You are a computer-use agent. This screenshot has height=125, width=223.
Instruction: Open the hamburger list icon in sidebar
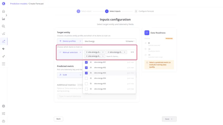click(4, 64)
